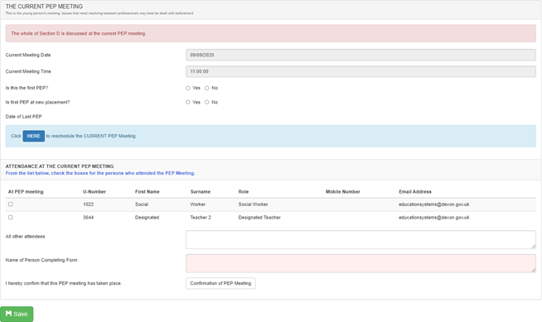
Task: Click the 'Worker' surname cell
Action: click(x=198, y=204)
